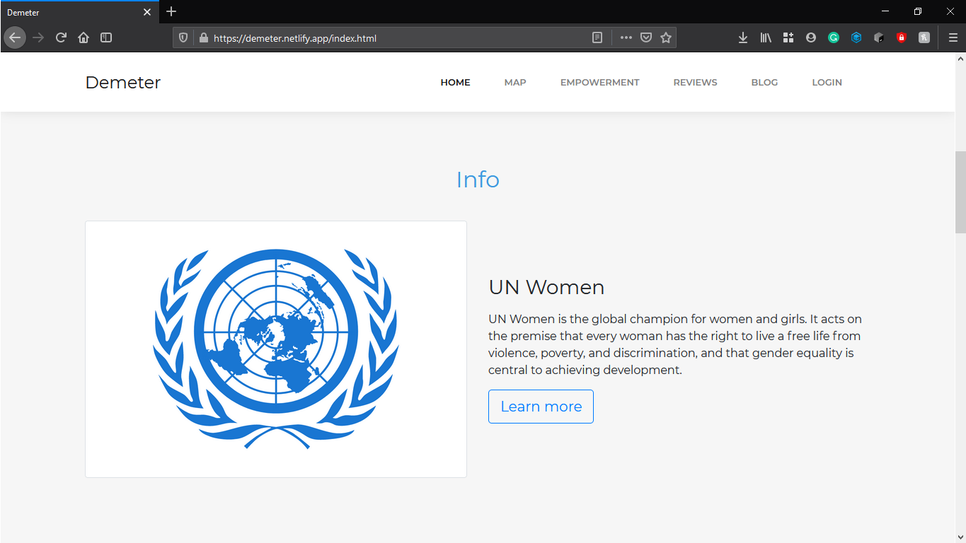966x543 pixels.
Task: Open the tracking protection shield icon
Action: [183, 38]
